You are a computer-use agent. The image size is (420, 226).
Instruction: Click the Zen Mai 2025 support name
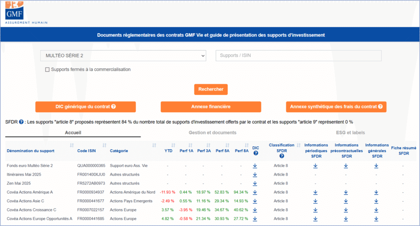[x=19, y=183]
